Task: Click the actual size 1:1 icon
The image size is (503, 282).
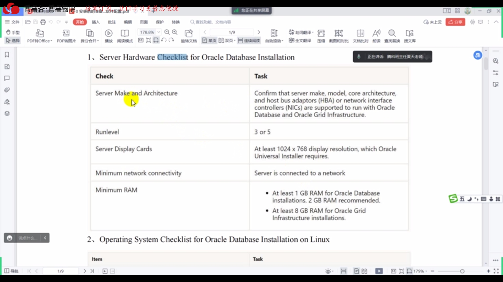Action: click(141, 40)
